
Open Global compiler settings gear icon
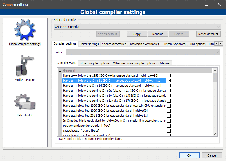[x=25, y=30]
